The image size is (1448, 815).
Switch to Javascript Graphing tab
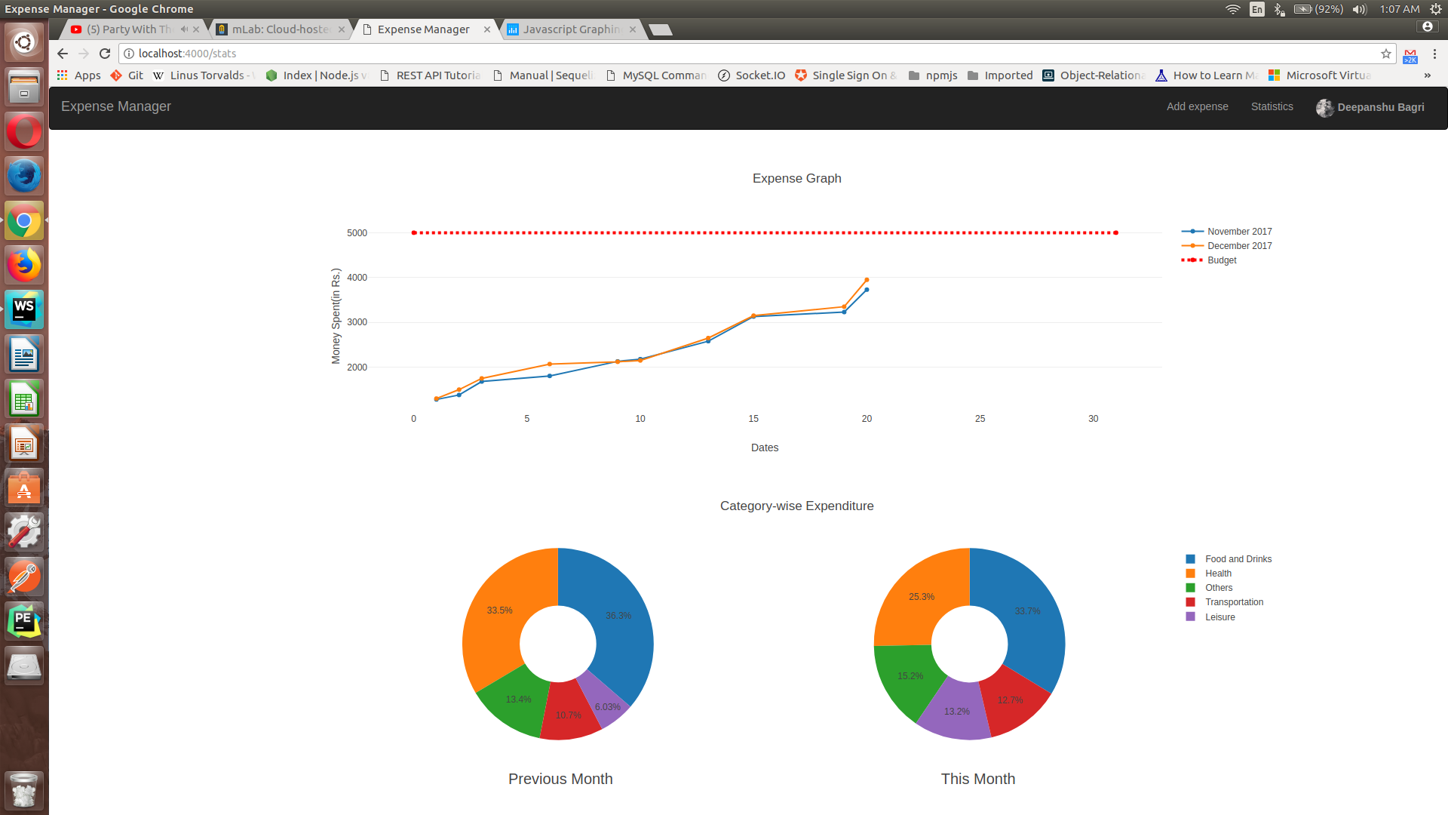click(570, 29)
